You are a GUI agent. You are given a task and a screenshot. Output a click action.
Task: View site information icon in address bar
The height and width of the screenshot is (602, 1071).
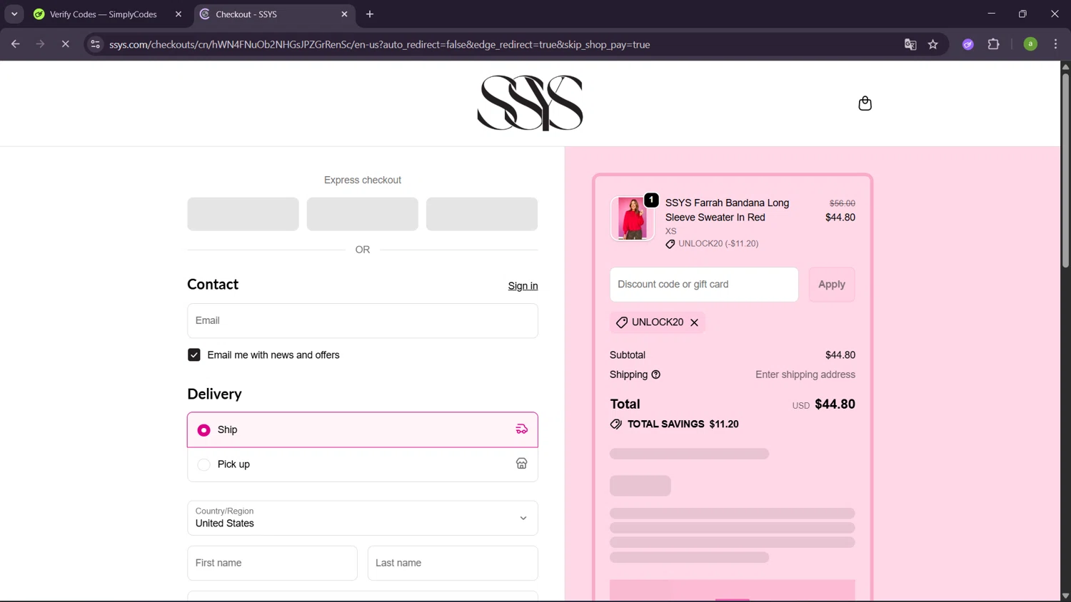point(95,44)
